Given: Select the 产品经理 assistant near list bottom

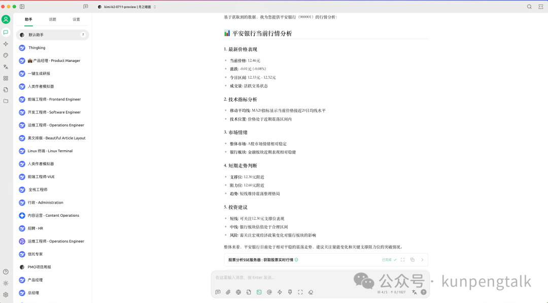Looking at the screenshot, I should pos(52,280).
